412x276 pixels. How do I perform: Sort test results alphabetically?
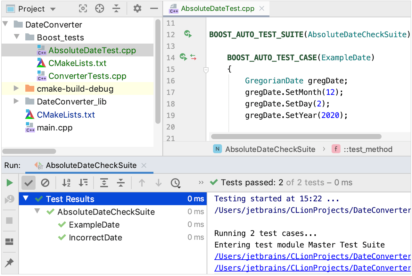click(x=66, y=183)
